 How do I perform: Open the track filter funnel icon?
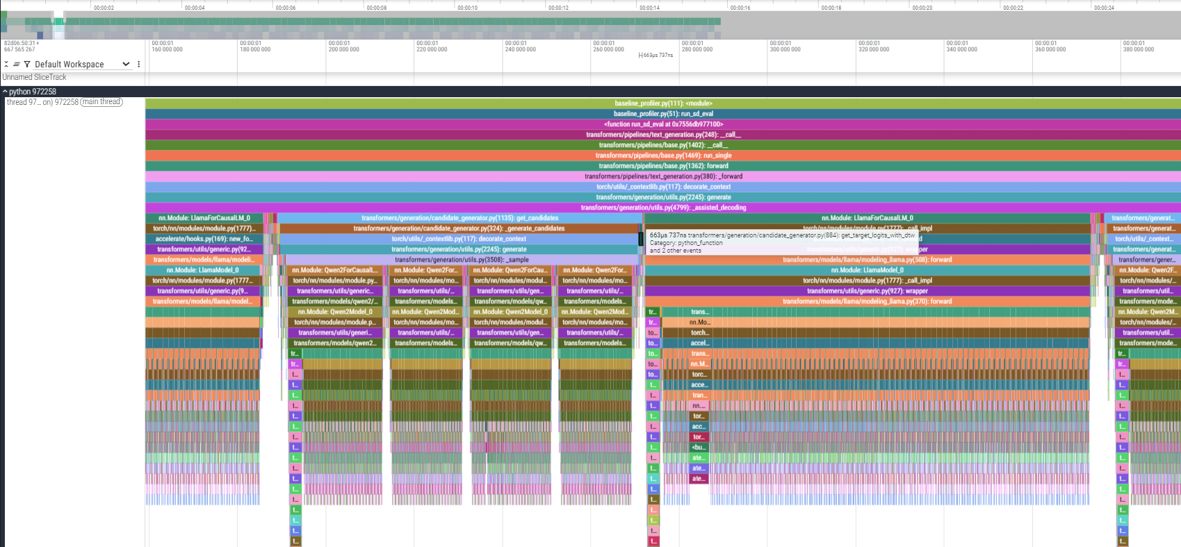[x=27, y=64]
